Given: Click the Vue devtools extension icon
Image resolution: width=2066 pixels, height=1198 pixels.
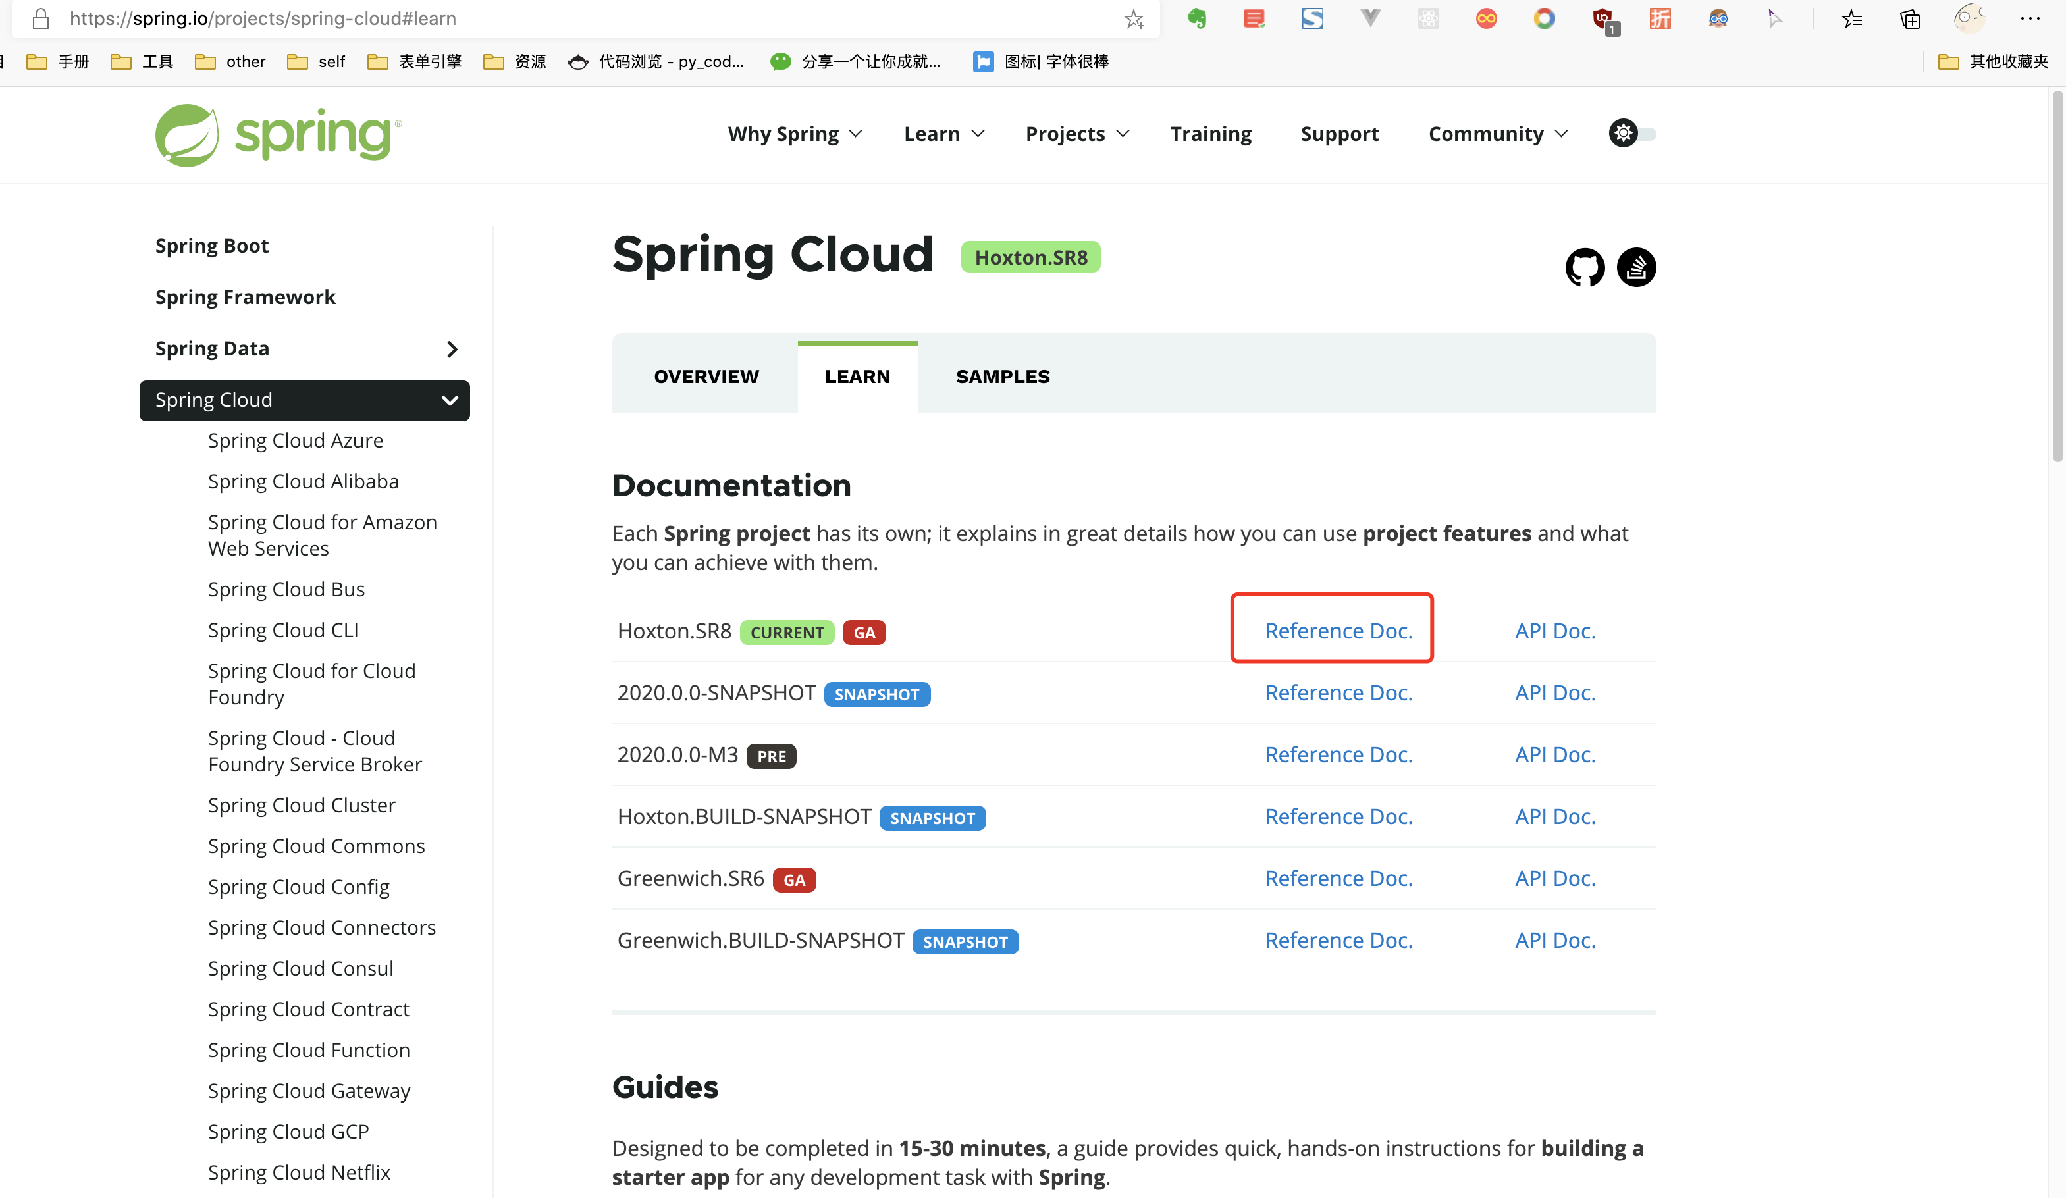Looking at the screenshot, I should [1370, 18].
